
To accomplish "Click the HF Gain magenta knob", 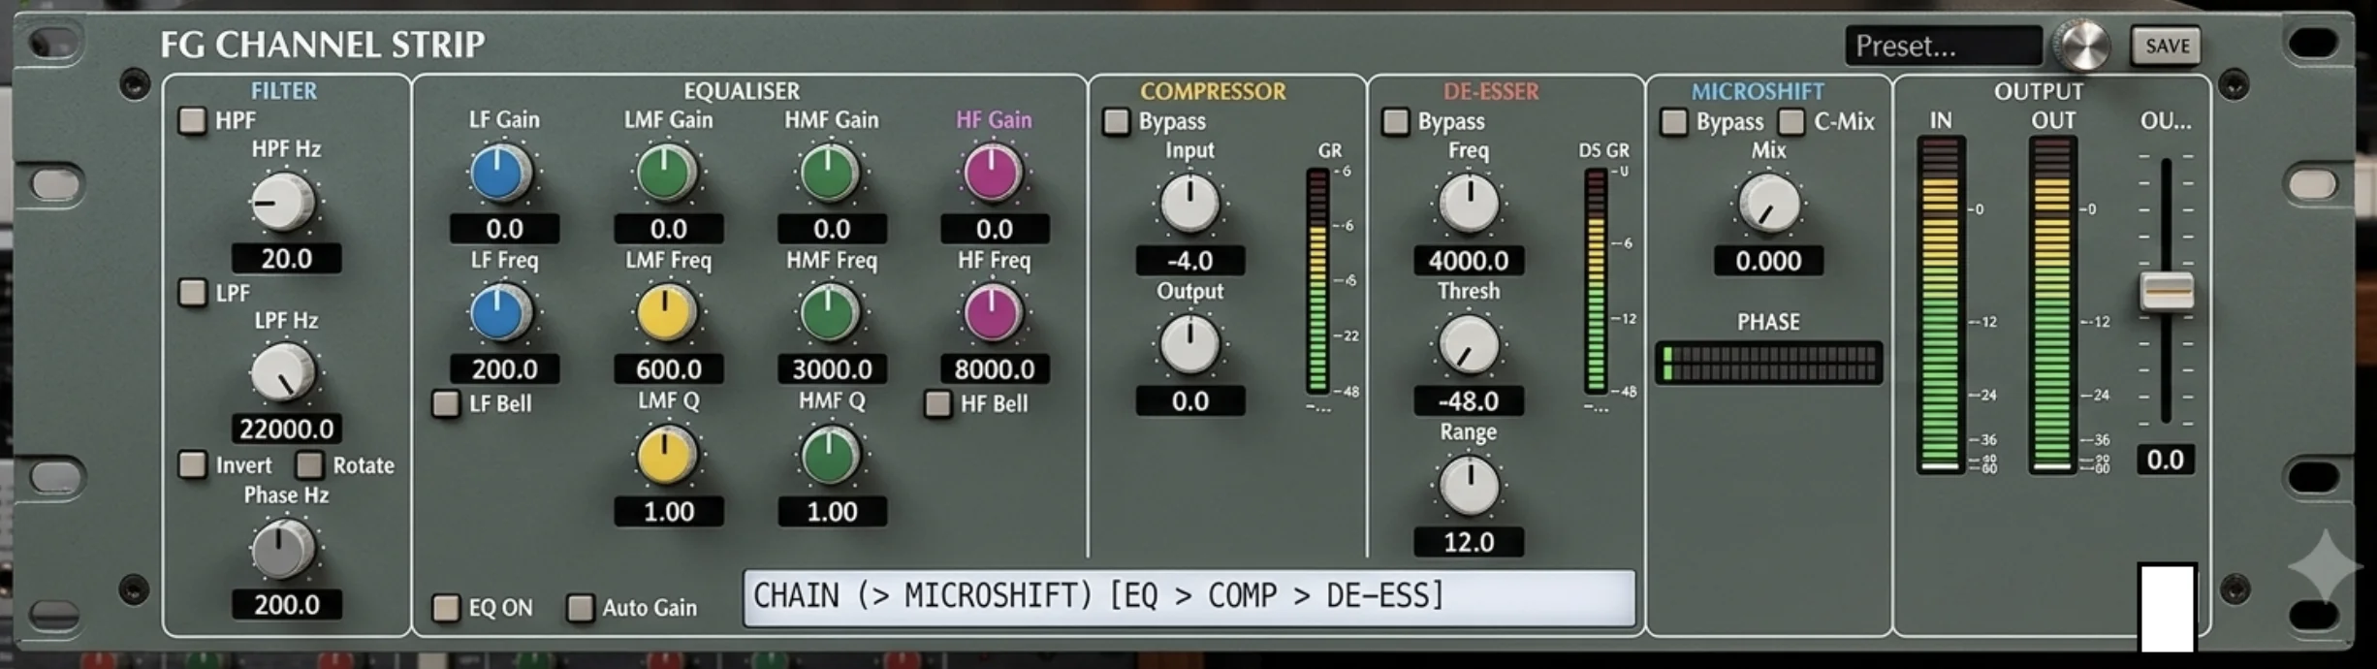I will click(993, 174).
